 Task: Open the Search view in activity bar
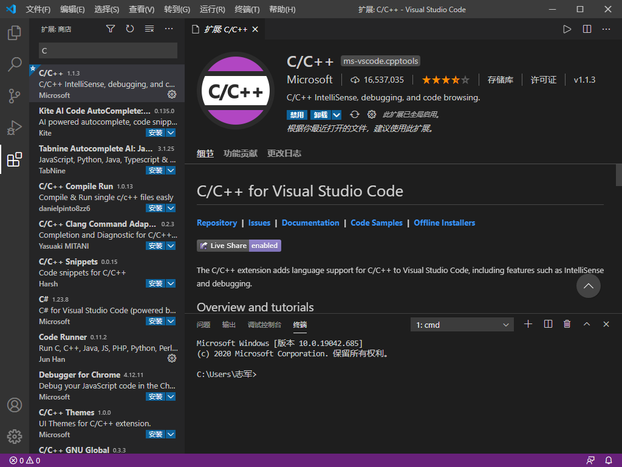[x=15, y=64]
